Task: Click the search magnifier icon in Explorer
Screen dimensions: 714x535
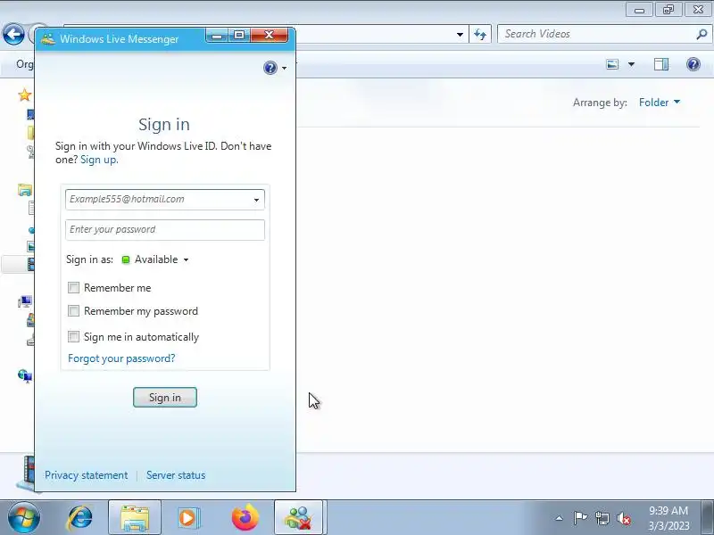Action: pyautogui.click(x=702, y=34)
